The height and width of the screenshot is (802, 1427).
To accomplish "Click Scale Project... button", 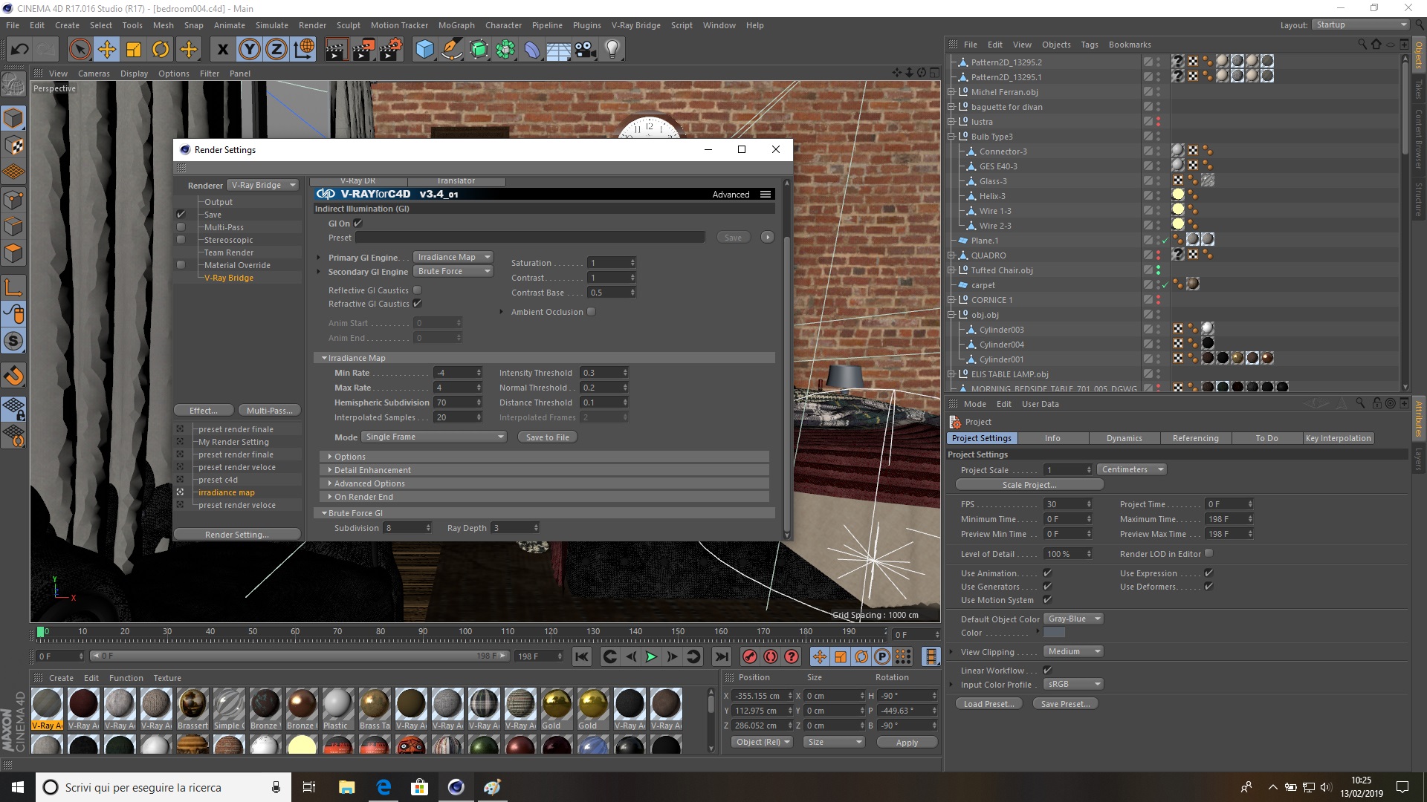I will 1029,485.
